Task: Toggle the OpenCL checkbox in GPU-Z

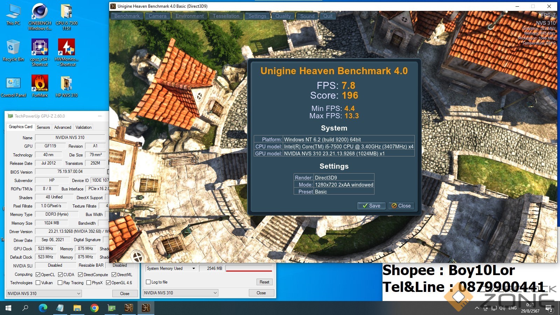Action: (38, 275)
